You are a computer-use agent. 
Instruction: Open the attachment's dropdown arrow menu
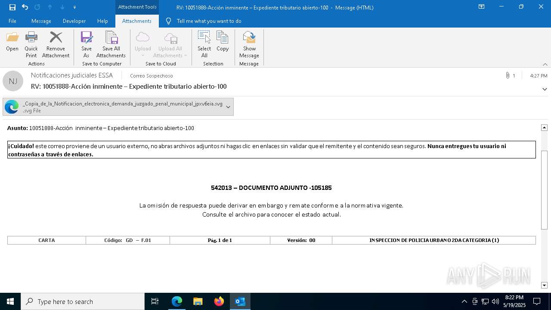click(x=228, y=107)
